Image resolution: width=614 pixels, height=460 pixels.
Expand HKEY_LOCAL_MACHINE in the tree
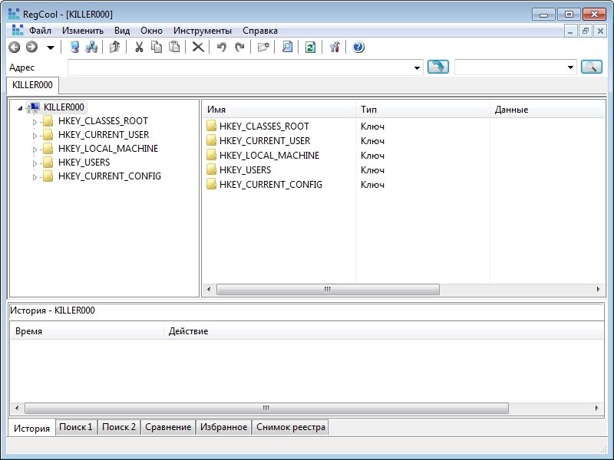pyautogui.click(x=34, y=149)
